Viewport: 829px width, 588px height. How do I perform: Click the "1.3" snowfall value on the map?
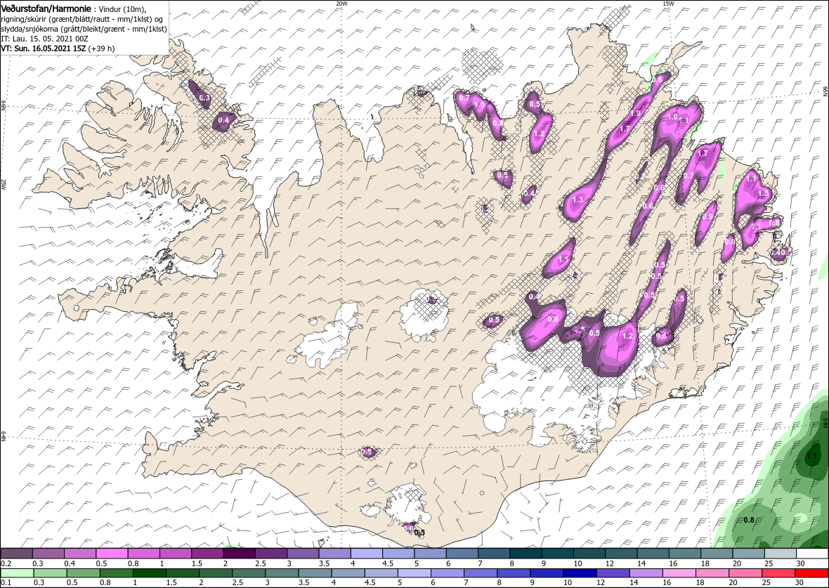578,200
